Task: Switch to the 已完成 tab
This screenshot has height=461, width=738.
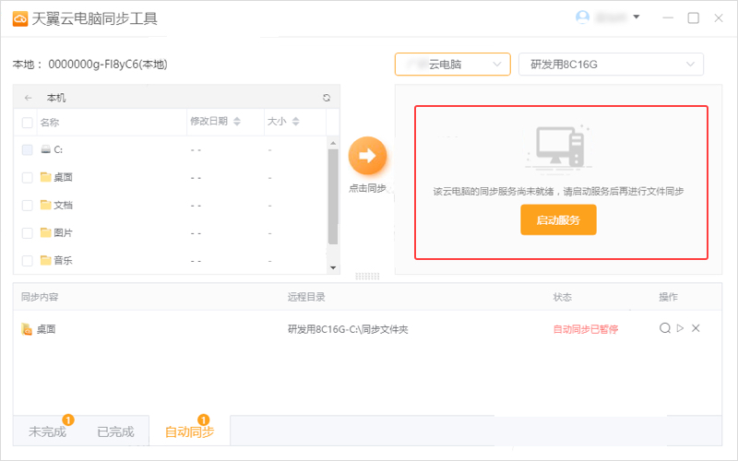Action: pyautogui.click(x=115, y=431)
